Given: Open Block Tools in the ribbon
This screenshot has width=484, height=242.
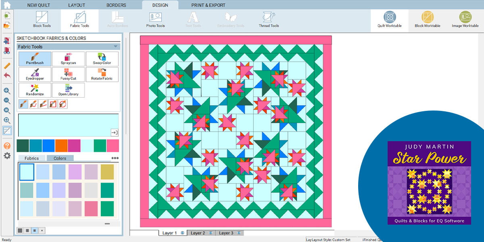Looking at the screenshot, I should pos(42,19).
